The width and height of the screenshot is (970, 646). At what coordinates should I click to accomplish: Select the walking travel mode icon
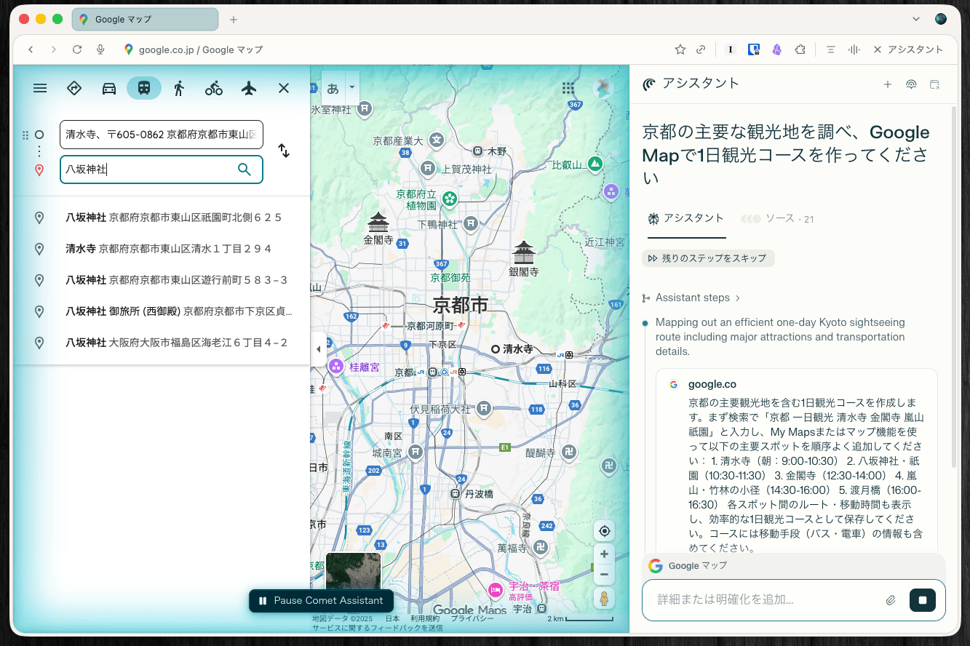pyautogui.click(x=179, y=89)
